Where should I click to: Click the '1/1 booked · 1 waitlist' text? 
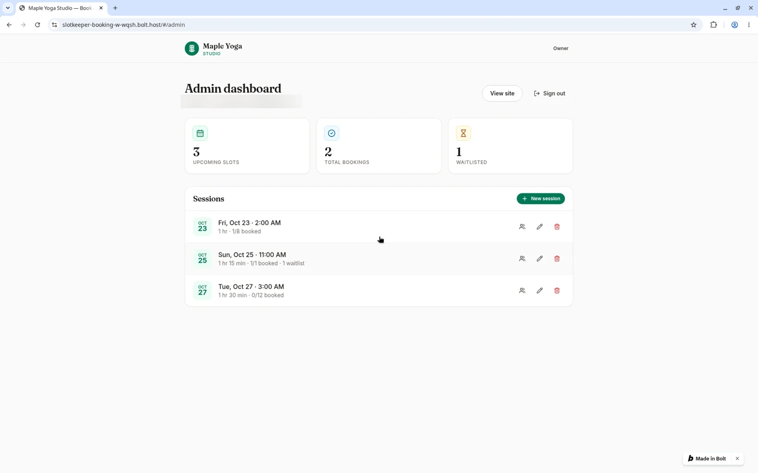tap(277, 264)
